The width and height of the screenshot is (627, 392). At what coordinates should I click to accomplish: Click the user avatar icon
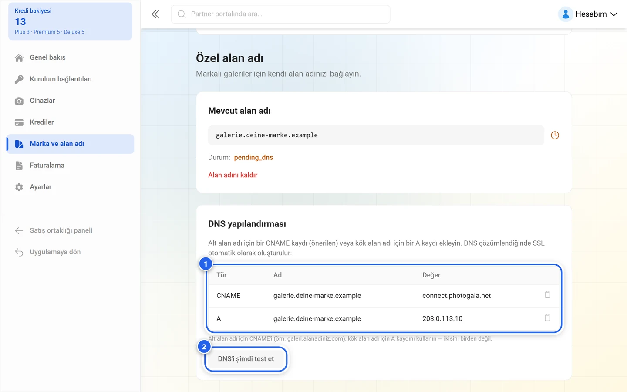pyautogui.click(x=565, y=14)
